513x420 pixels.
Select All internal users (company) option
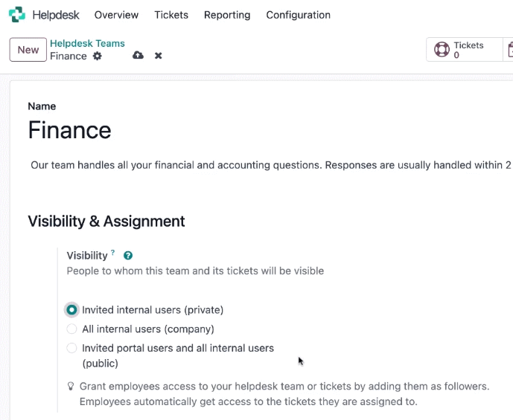click(x=71, y=329)
